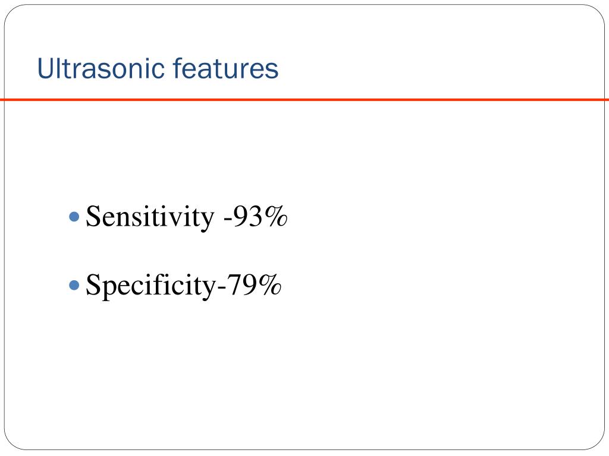
Task: Click the percent sign after 93
Action: [x=277, y=216]
